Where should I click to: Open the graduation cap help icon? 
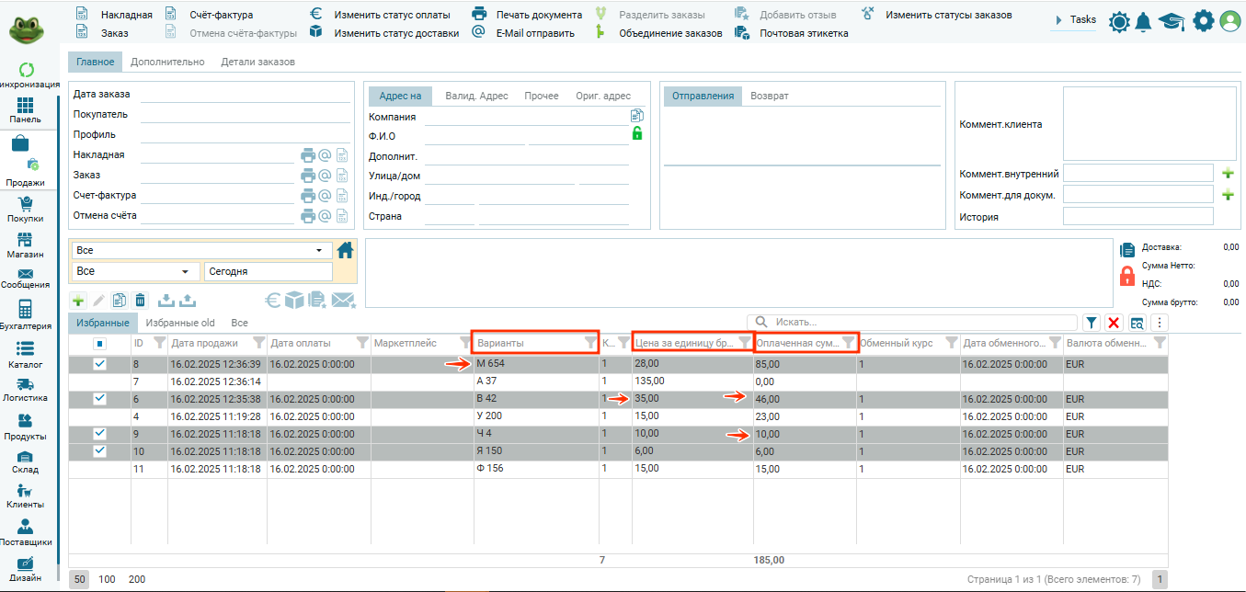click(x=1171, y=22)
